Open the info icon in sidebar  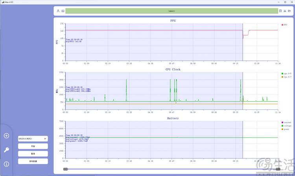coord(6,164)
